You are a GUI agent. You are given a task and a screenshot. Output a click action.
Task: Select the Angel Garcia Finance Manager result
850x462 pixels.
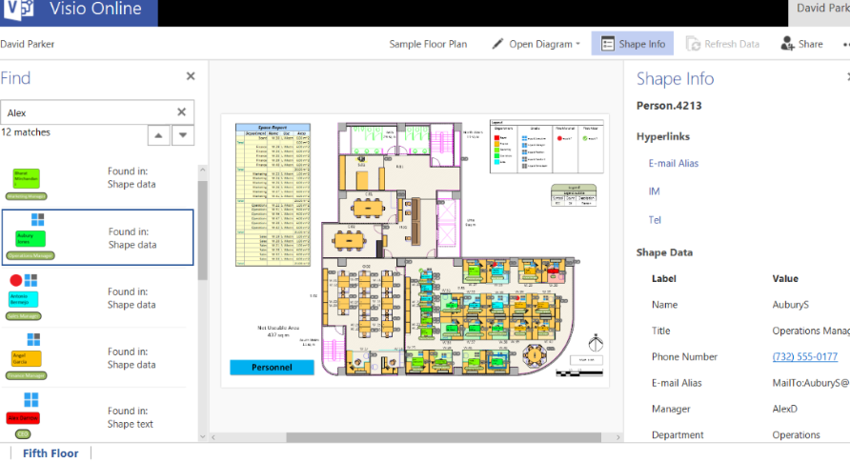coord(95,357)
